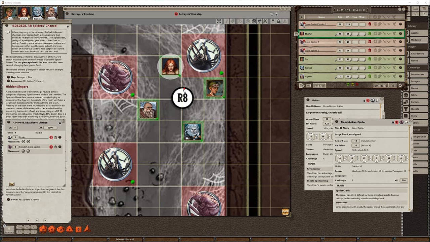Toggle Shelyn's green friend-or-foe helmet icon
This screenshot has width=430, height=242.
pyautogui.click(x=370, y=34)
